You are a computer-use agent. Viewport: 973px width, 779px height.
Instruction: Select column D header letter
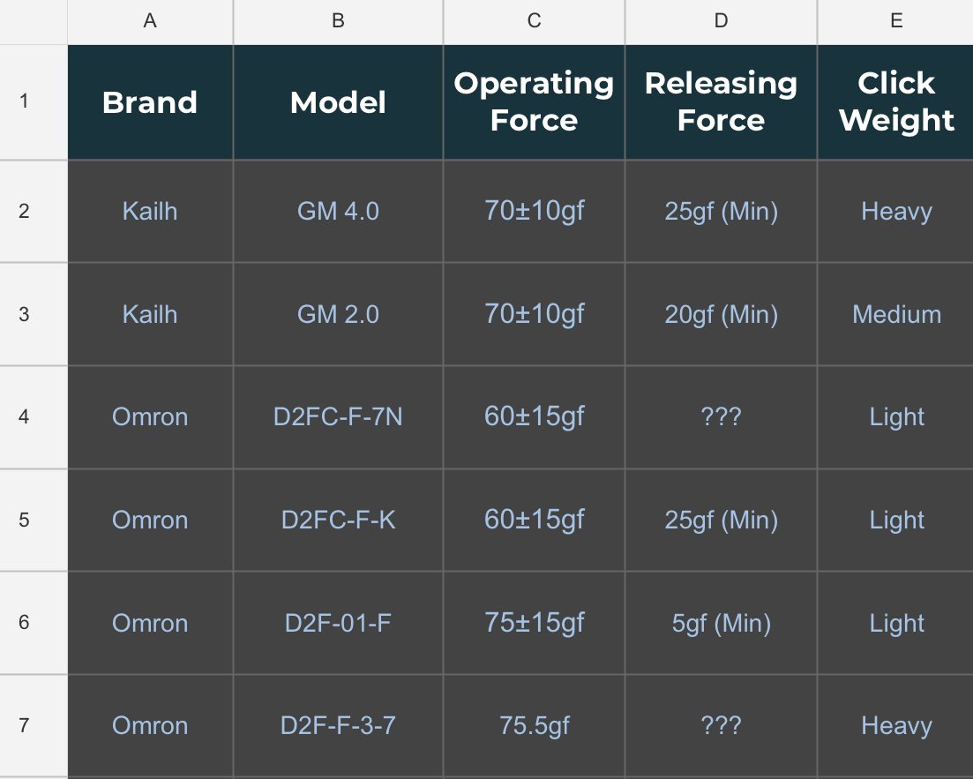[x=721, y=21]
